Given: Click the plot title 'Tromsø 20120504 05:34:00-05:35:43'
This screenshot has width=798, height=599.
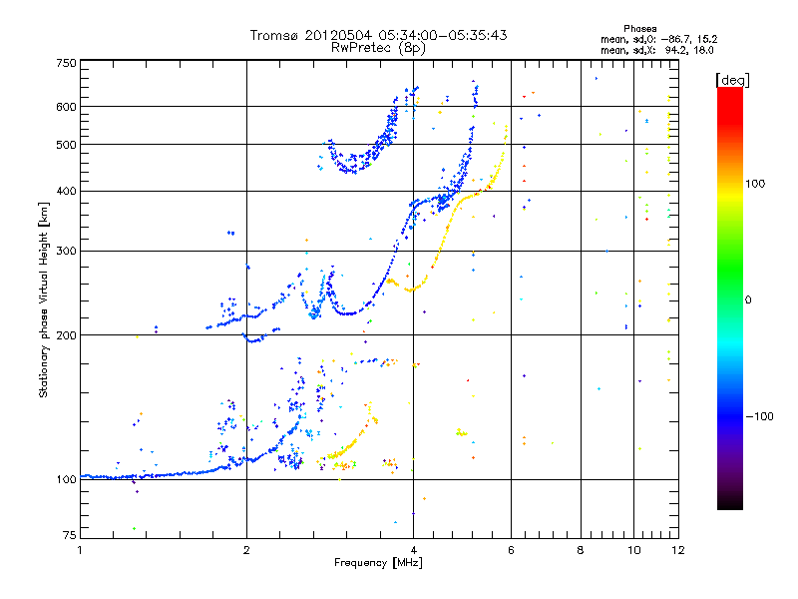Looking at the screenshot, I should click(x=378, y=35).
